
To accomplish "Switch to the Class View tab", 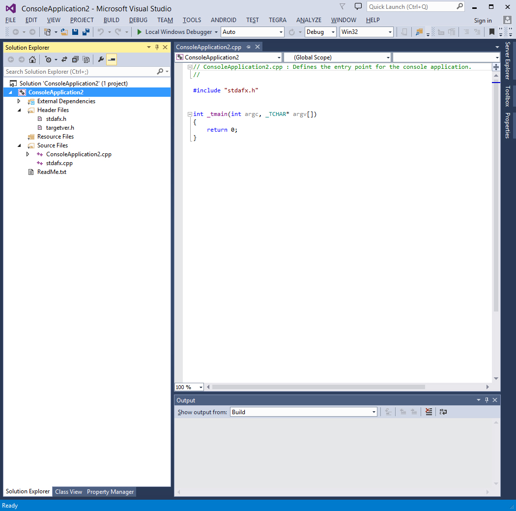I will click(x=68, y=491).
